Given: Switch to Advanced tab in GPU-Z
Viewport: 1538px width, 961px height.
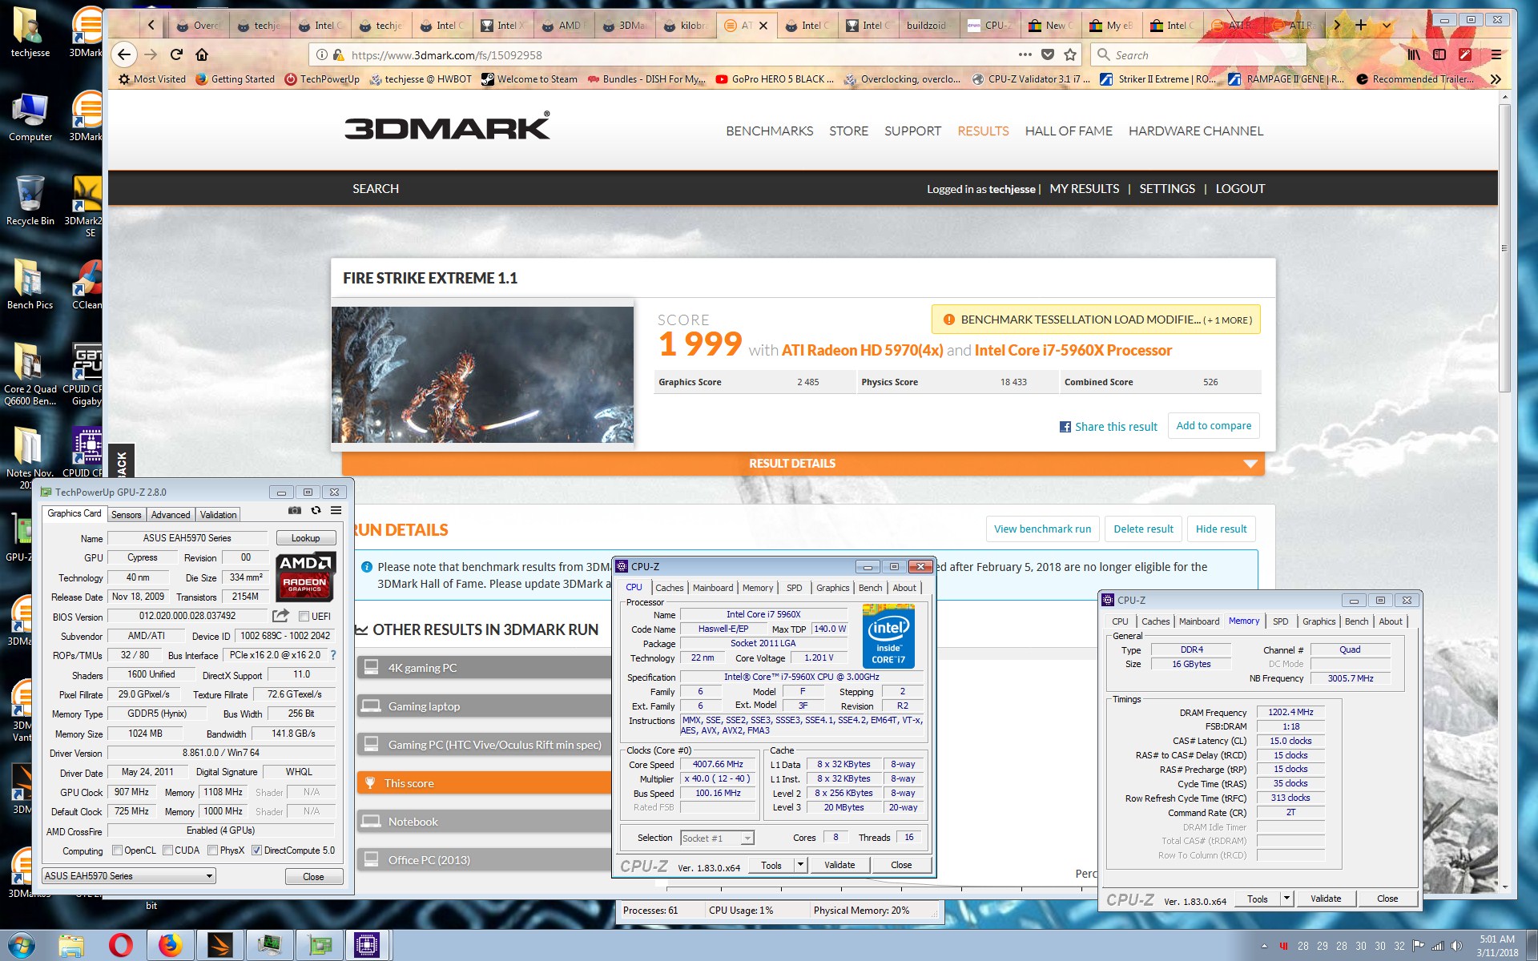Looking at the screenshot, I should [x=171, y=515].
